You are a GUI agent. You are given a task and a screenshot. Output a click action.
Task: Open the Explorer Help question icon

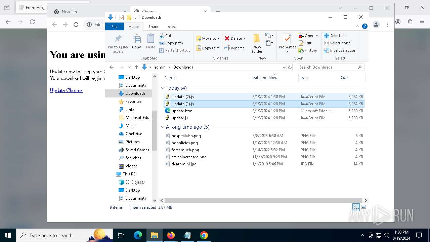[x=364, y=26]
